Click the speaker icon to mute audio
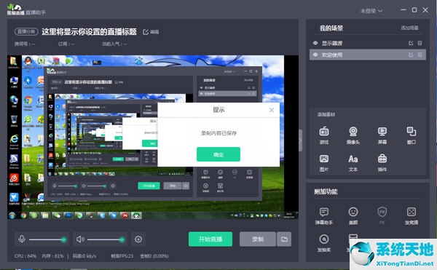Screen dimensions: 437x270 [x=80, y=239]
